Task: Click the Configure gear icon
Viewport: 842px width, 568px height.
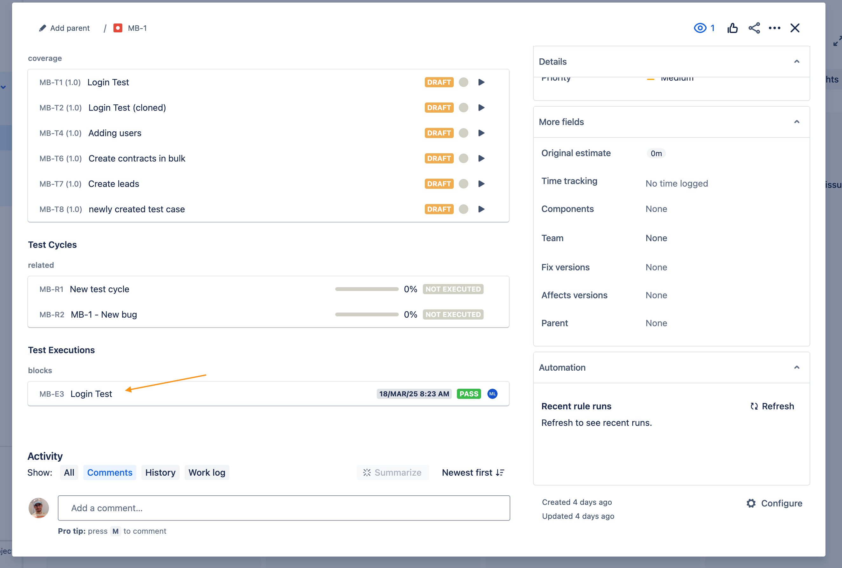Action: click(x=751, y=503)
